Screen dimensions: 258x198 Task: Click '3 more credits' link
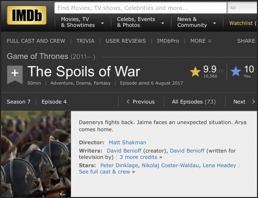138,157
